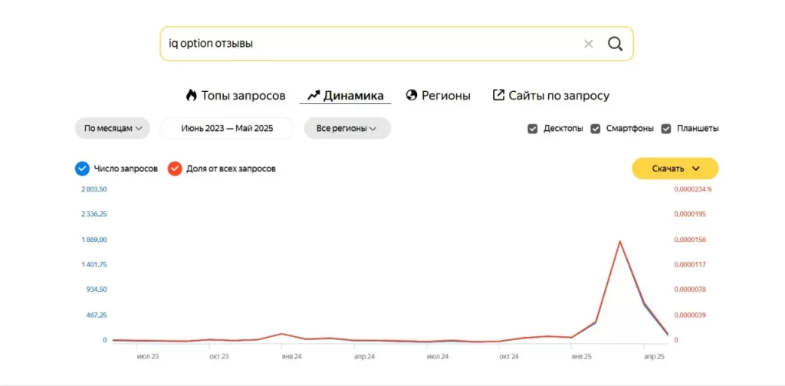Open the Сайты по запросу tab
785x386 pixels.
coord(551,95)
